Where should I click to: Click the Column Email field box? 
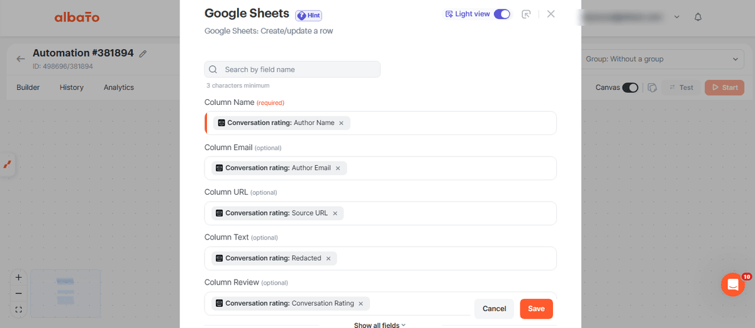click(381, 168)
